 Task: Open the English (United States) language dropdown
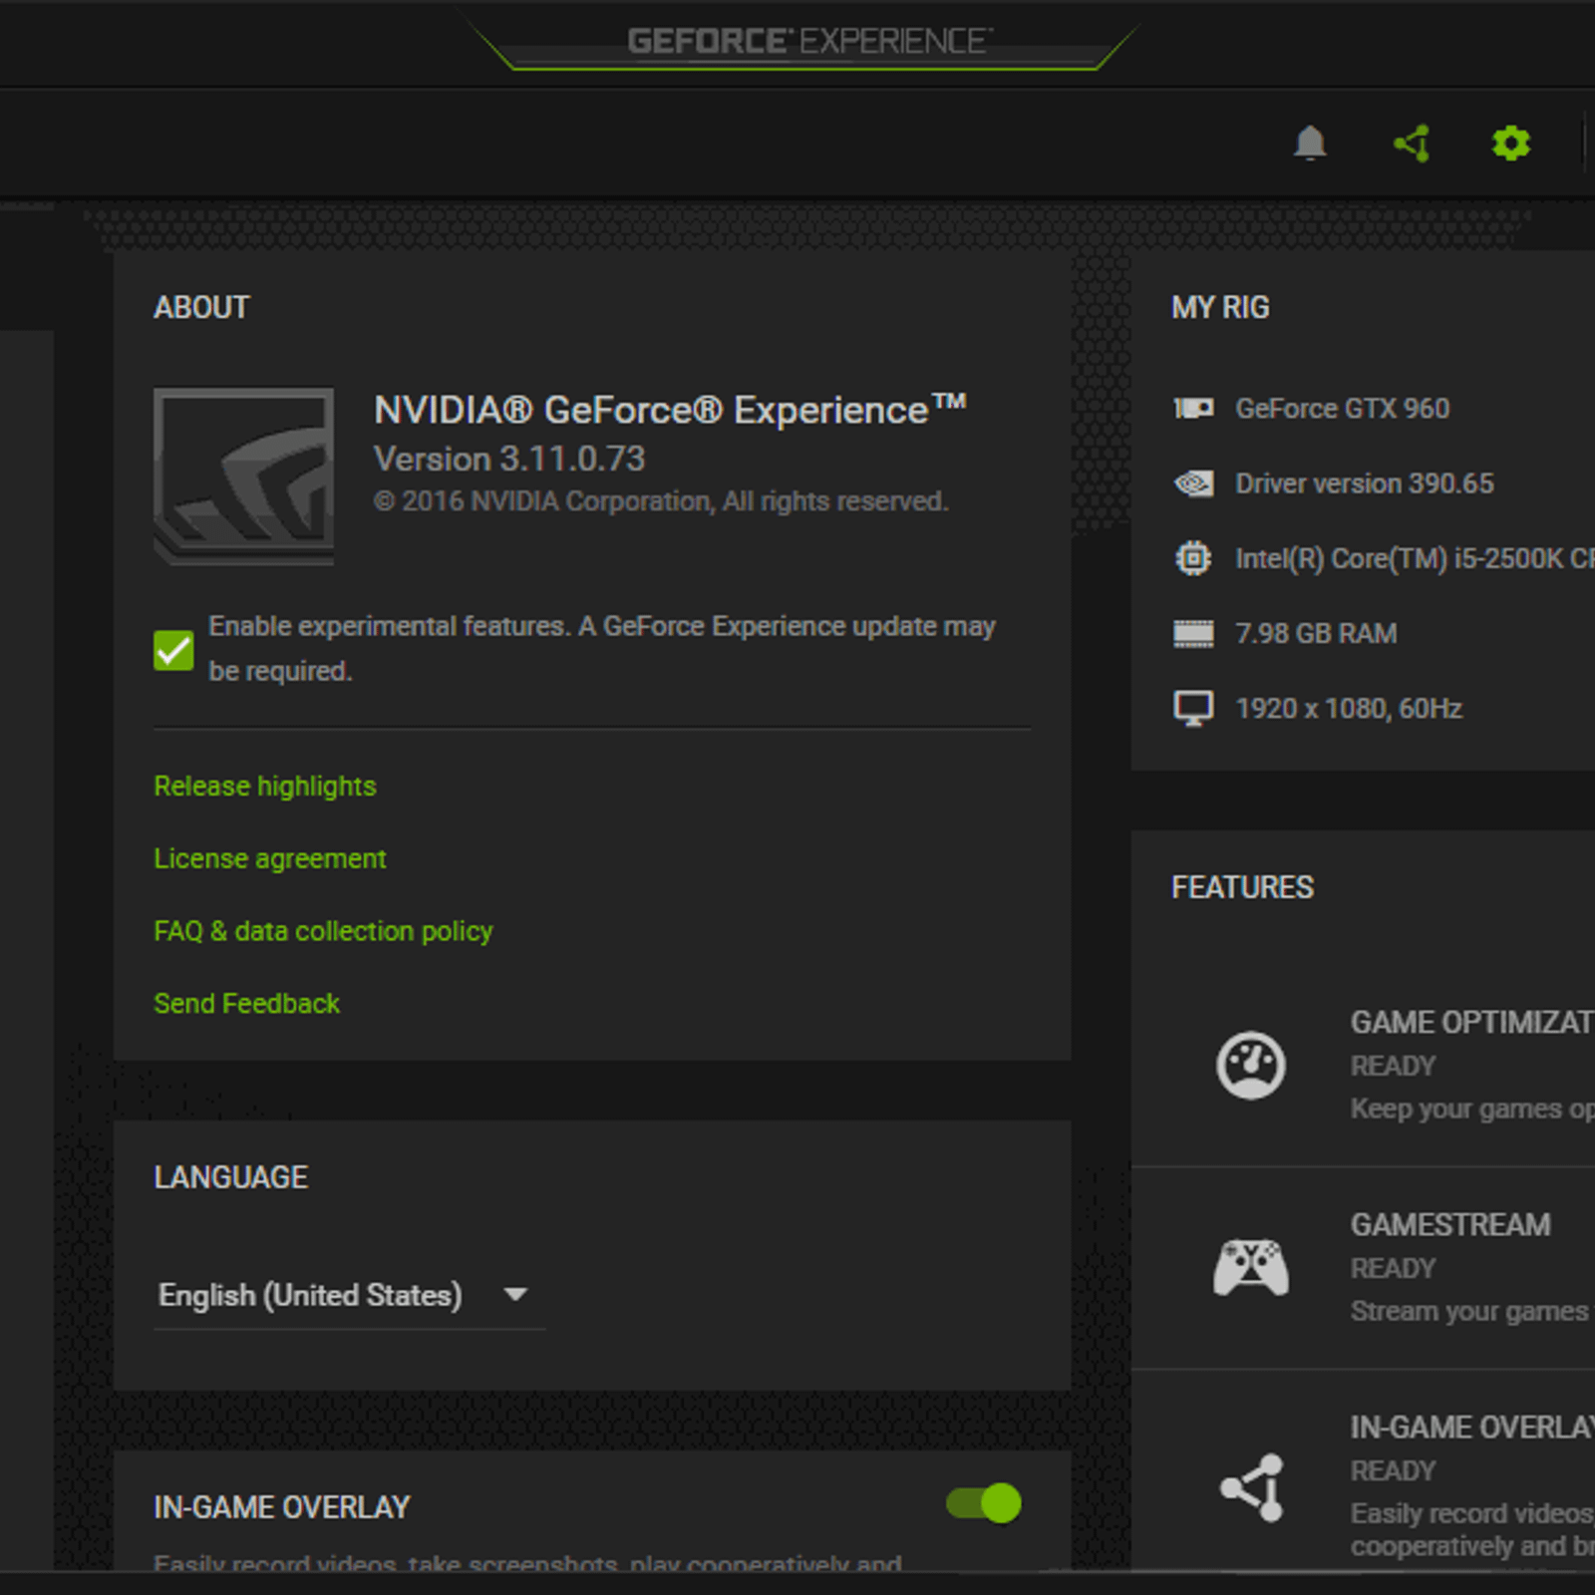tap(349, 1295)
